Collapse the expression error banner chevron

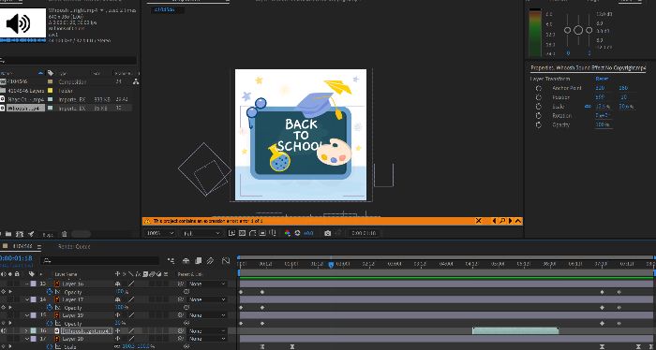[518, 221]
